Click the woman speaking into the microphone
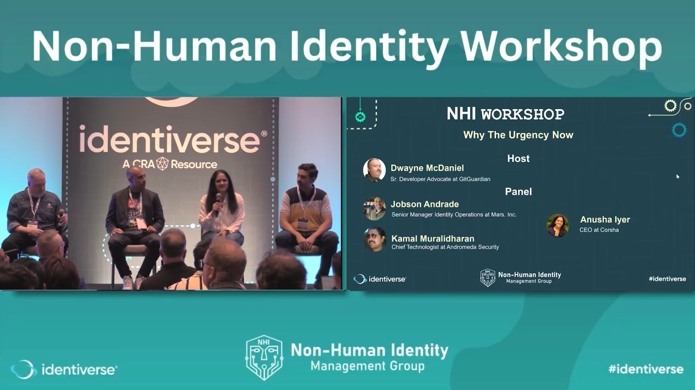This screenshot has width=695, height=390. 221,206
